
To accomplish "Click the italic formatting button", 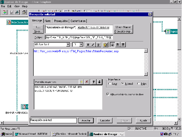I will tap(93, 45).
